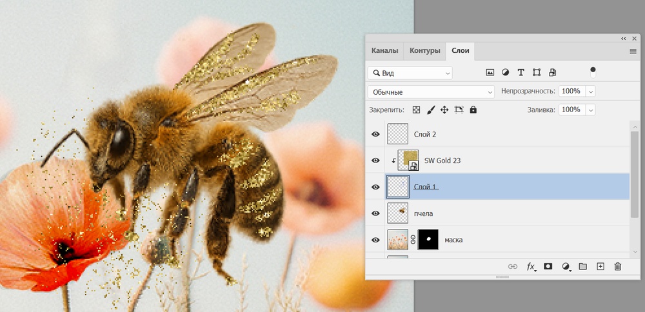Click the lock all padlock icon
645x312 pixels.
pos(473,110)
